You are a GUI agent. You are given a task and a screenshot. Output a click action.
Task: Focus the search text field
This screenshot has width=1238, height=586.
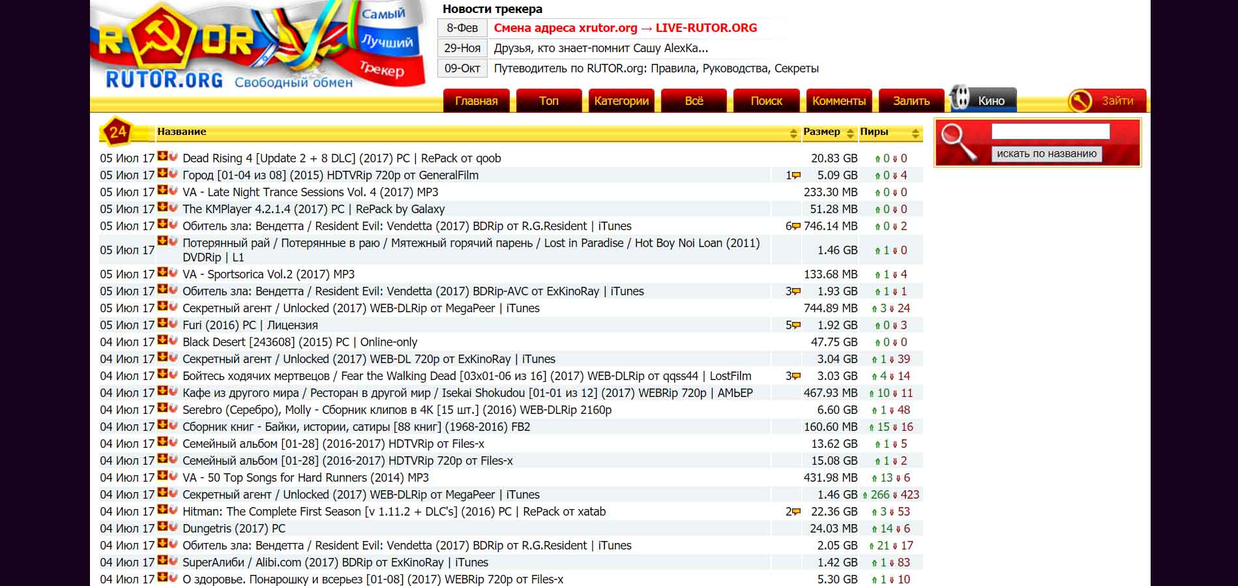[1050, 132]
